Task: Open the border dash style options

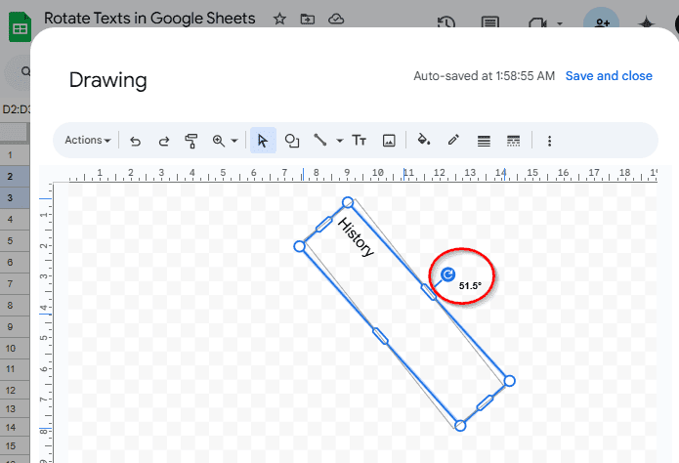Action: (x=513, y=141)
